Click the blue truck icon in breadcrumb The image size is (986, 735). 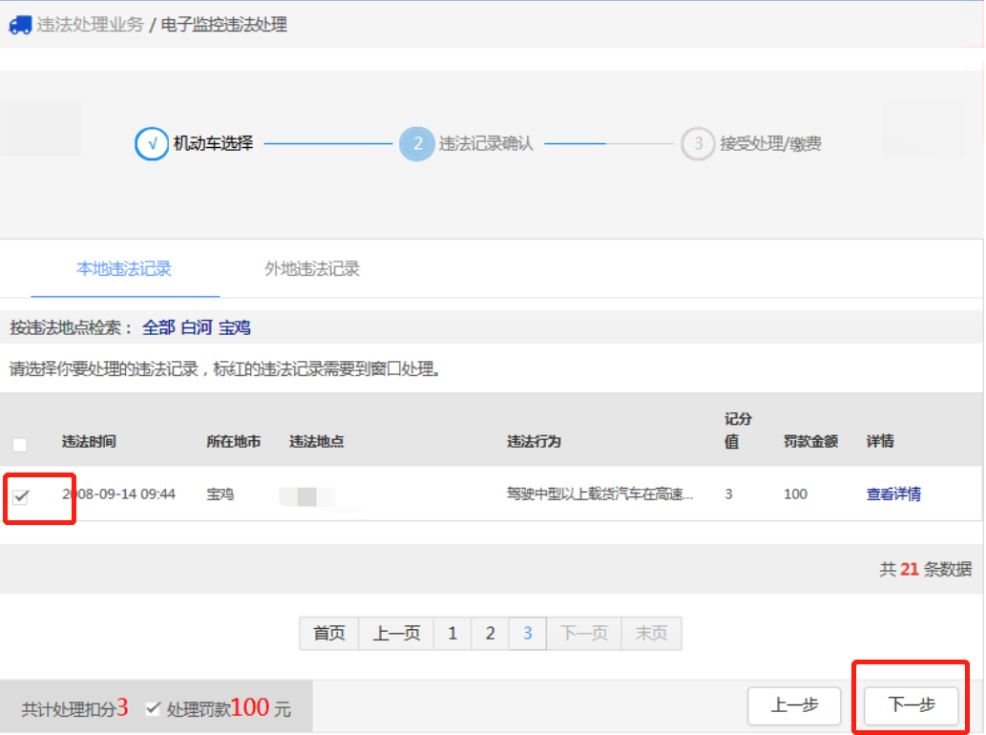19,26
